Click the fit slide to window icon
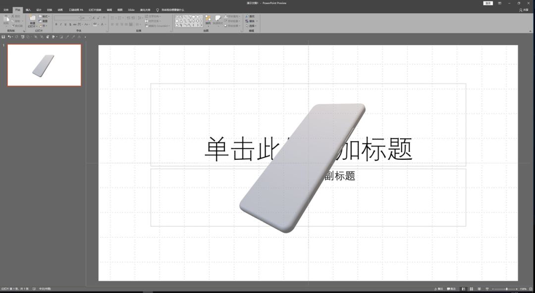Image resolution: width=535 pixels, height=293 pixels. tap(531, 289)
